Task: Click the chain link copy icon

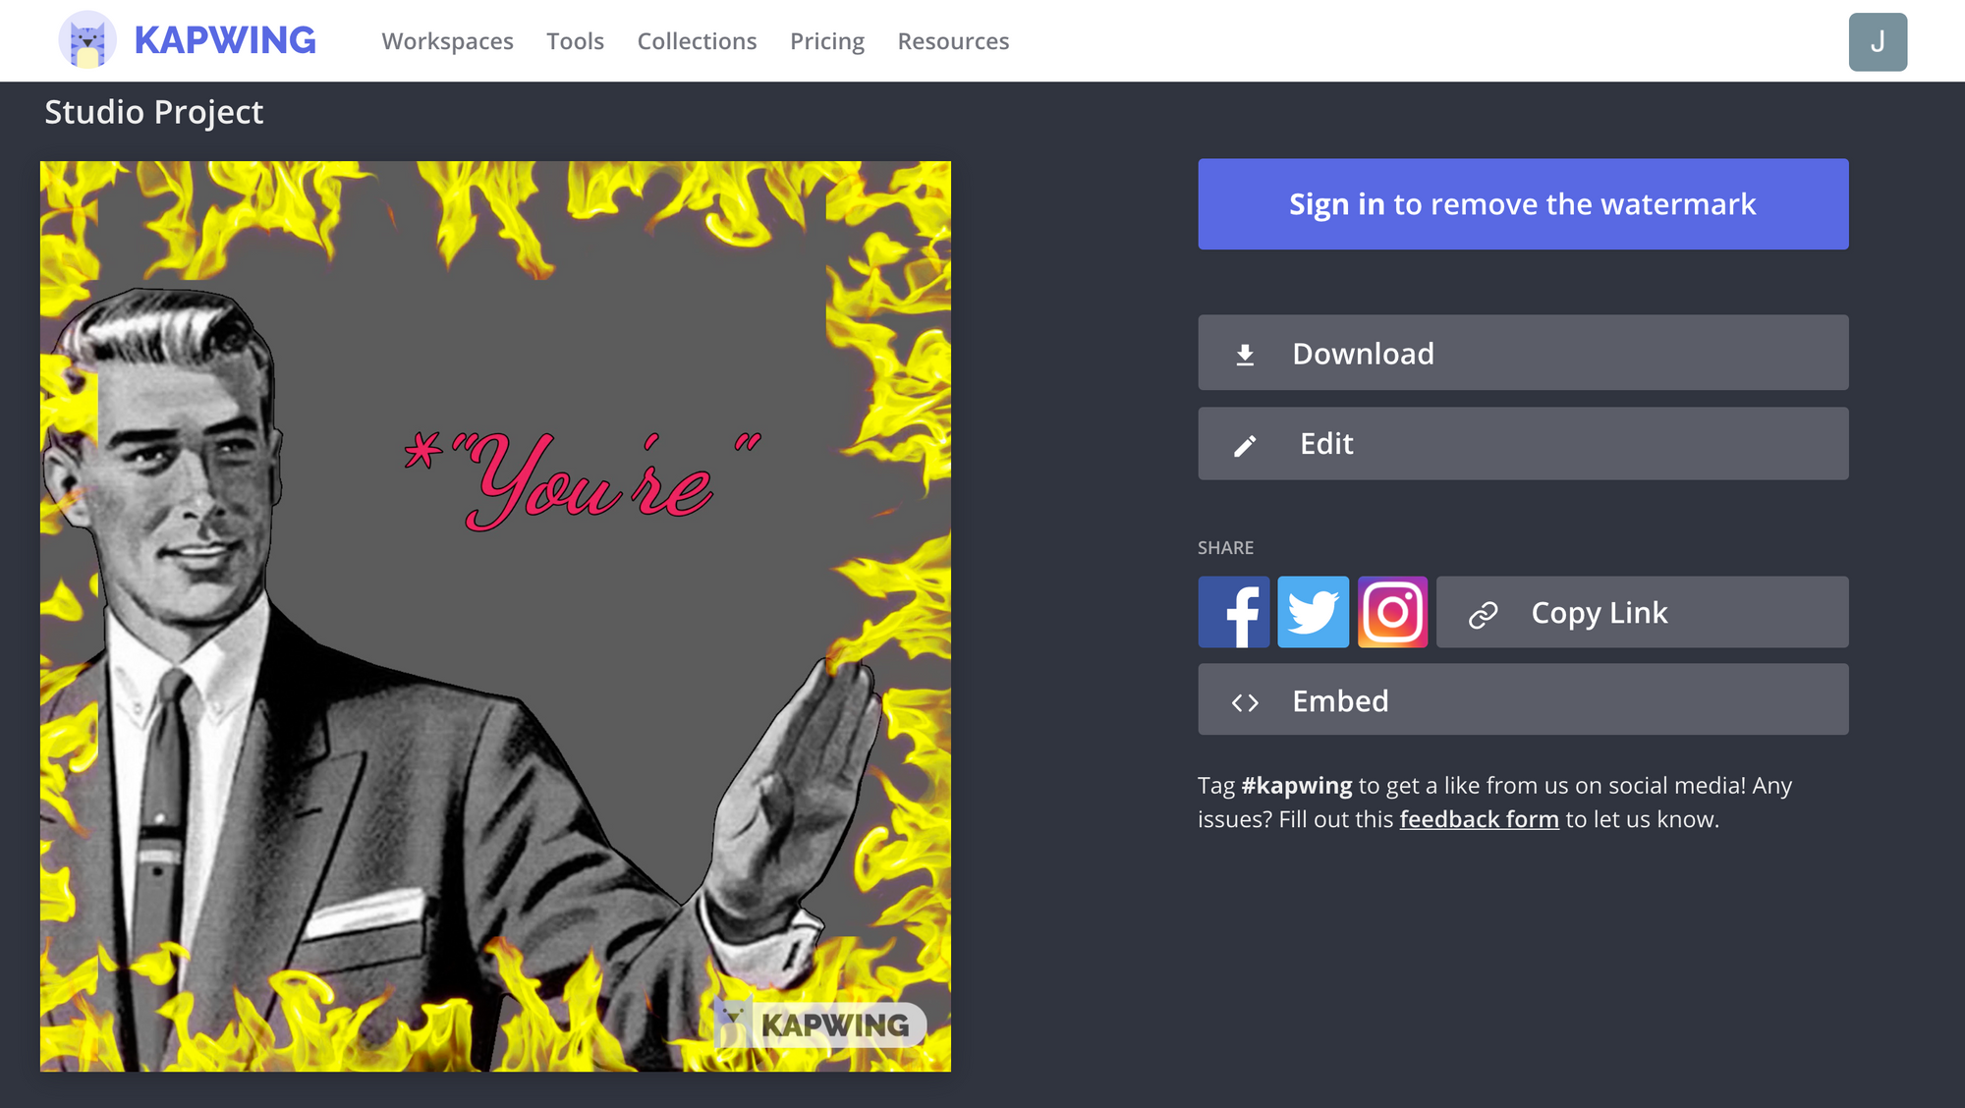Action: pyautogui.click(x=1483, y=615)
